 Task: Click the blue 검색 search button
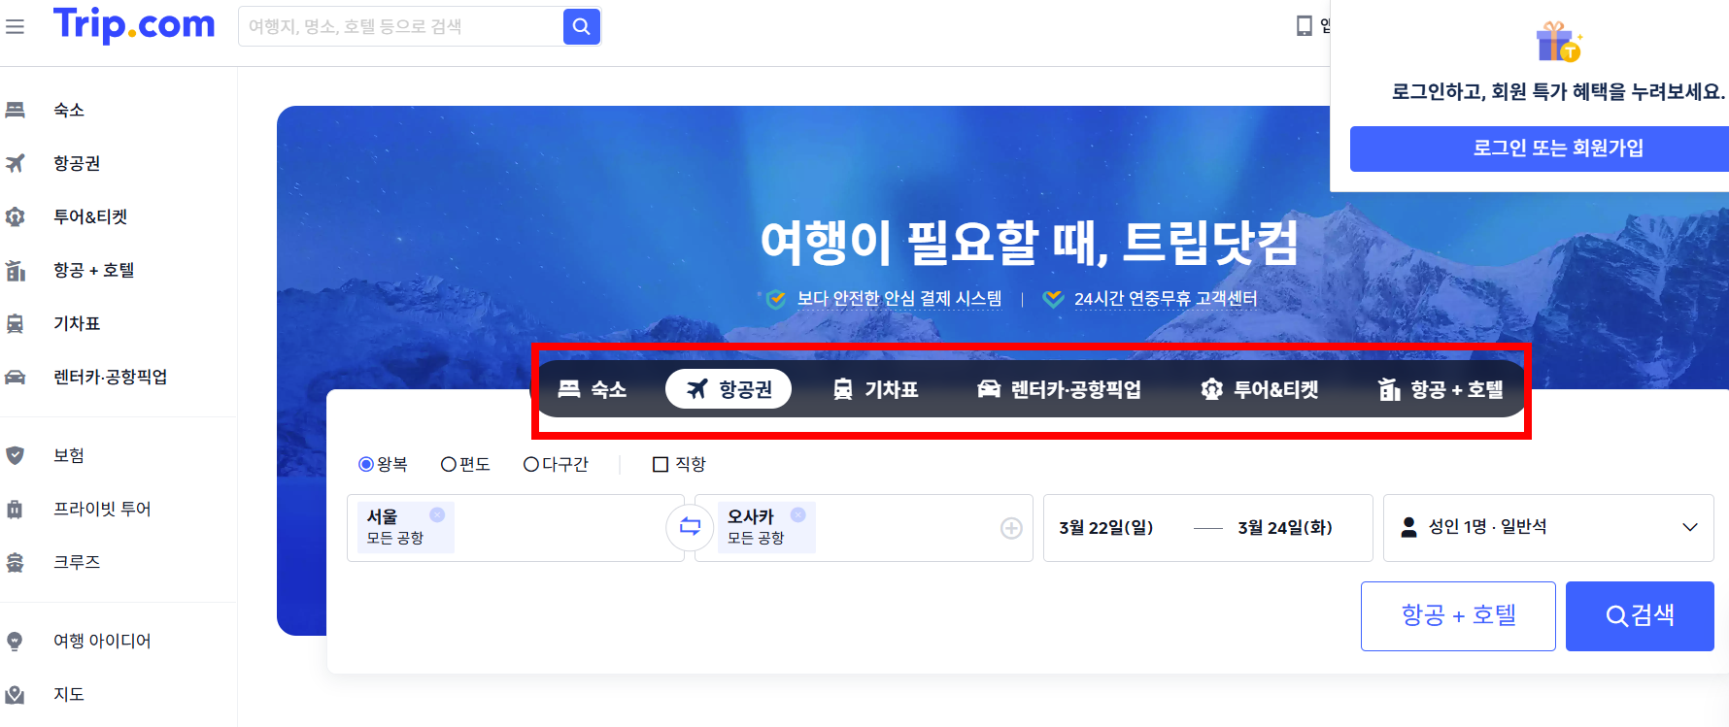pyautogui.click(x=1640, y=615)
